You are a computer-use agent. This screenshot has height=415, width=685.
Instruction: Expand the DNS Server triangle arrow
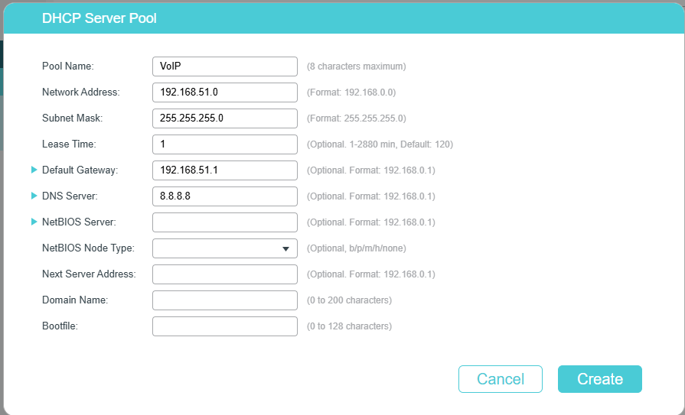coord(34,196)
